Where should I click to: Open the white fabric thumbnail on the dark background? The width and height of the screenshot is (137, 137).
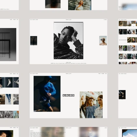(x=9, y=82)
